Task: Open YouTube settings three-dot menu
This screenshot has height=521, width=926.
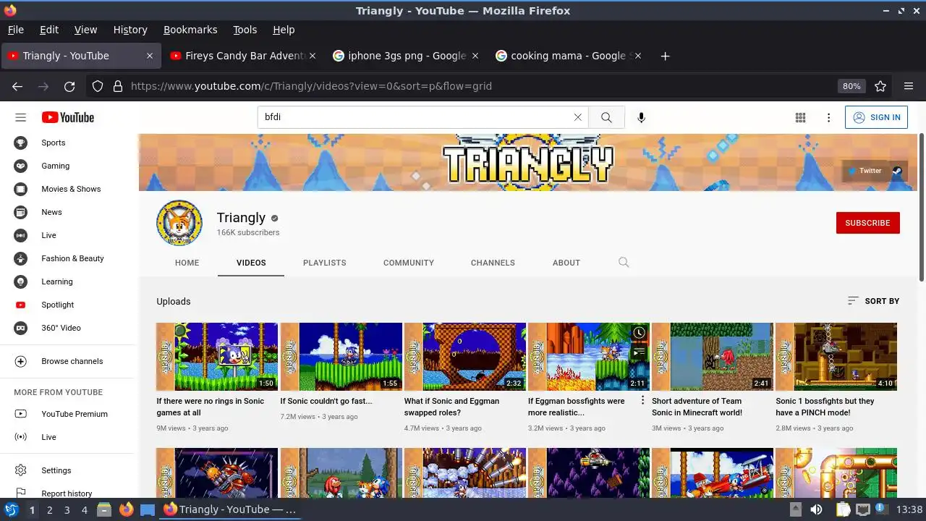Action: (829, 117)
